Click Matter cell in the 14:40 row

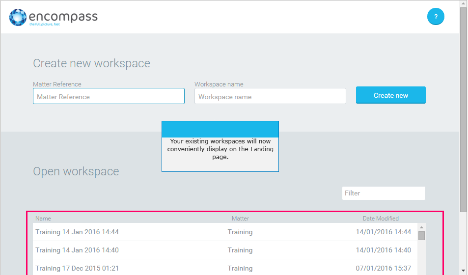[240, 250]
